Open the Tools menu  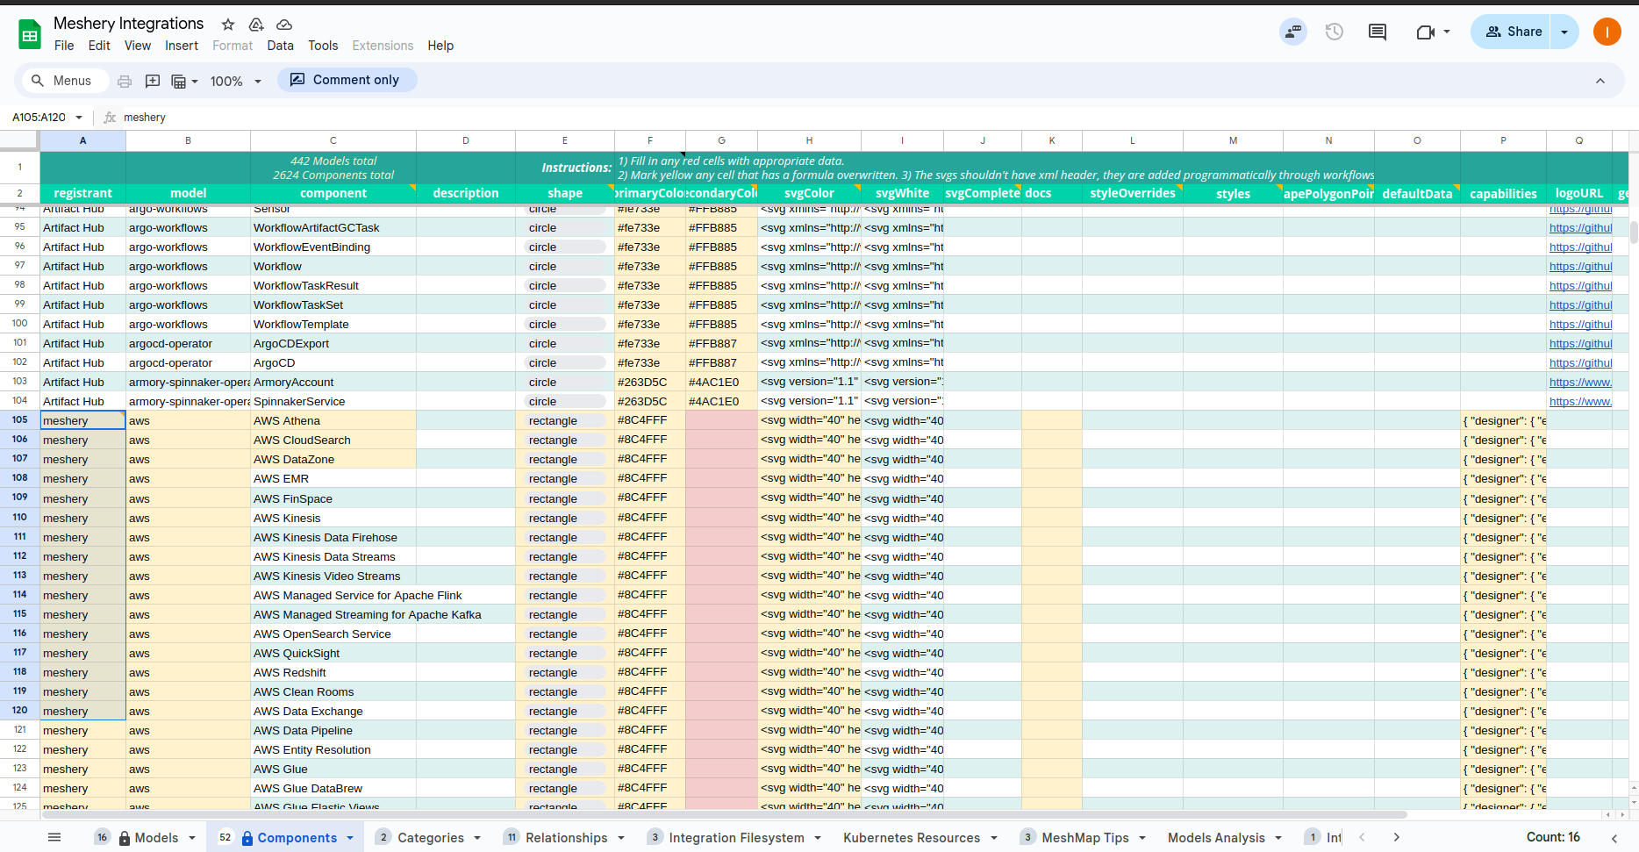coord(323,46)
